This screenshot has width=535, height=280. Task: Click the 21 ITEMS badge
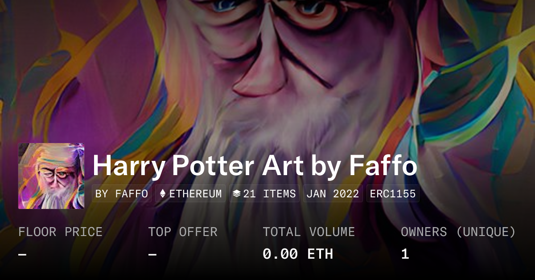(265, 194)
